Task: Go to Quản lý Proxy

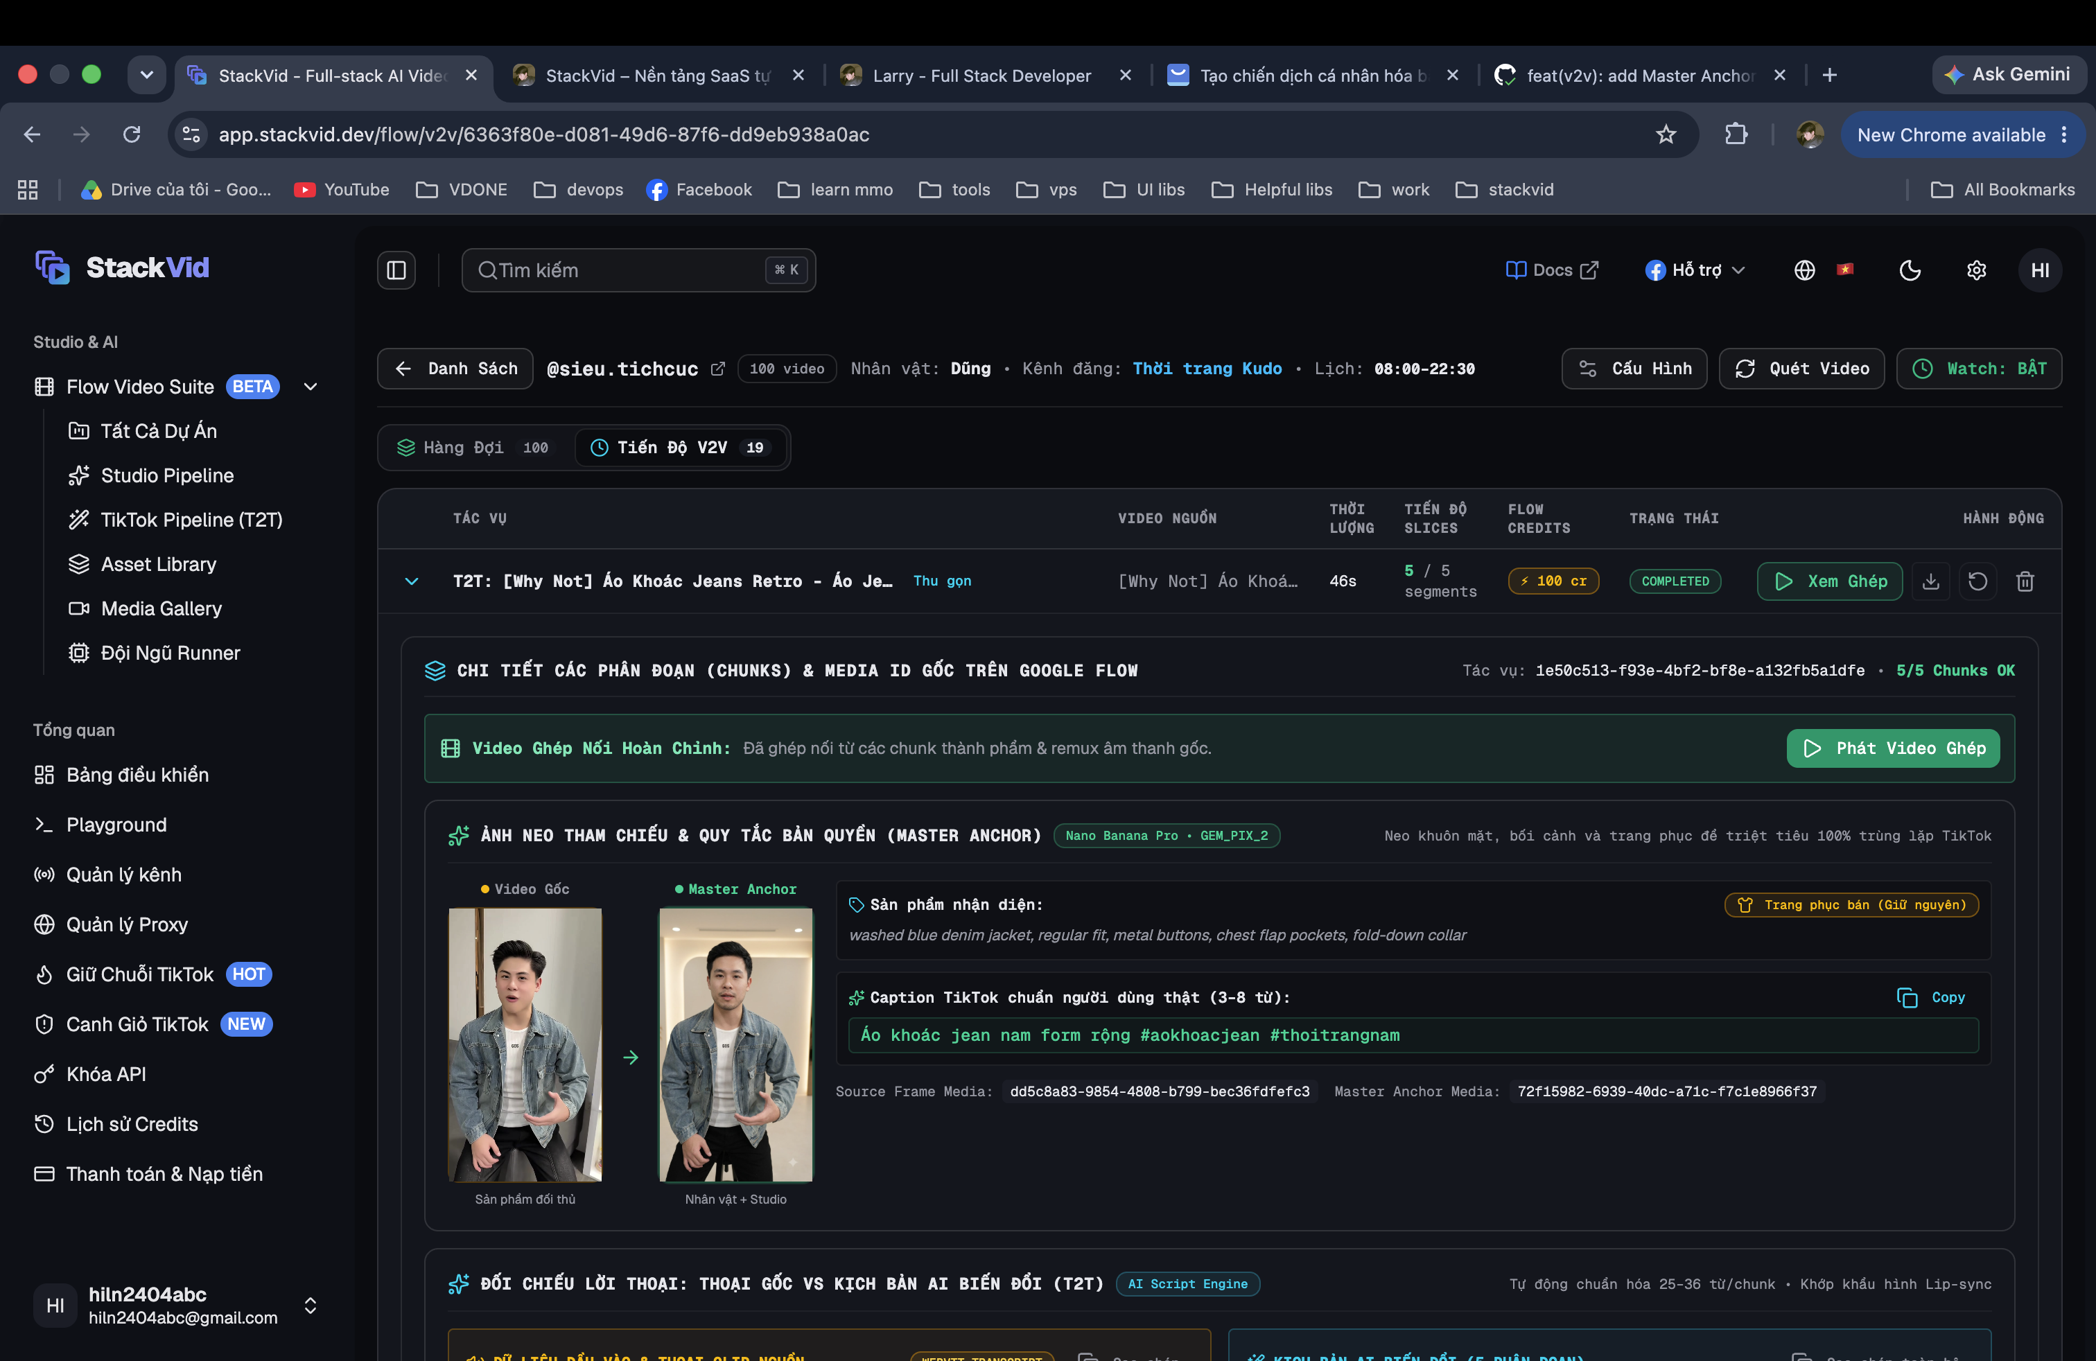Action: click(127, 924)
